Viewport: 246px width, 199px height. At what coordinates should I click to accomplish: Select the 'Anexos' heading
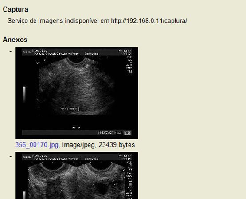[15, 40]
